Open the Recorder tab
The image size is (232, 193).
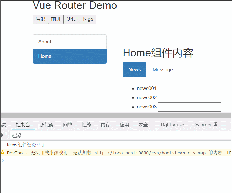coord(205,125)
